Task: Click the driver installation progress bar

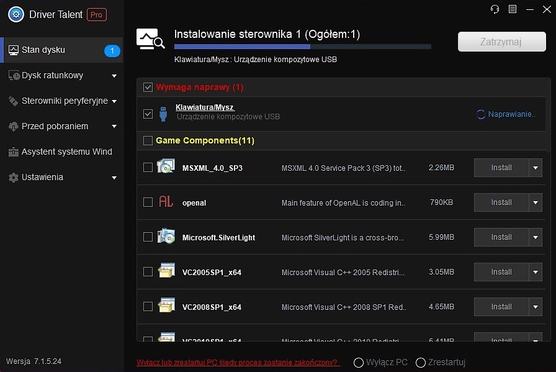Action: [302, 47]
